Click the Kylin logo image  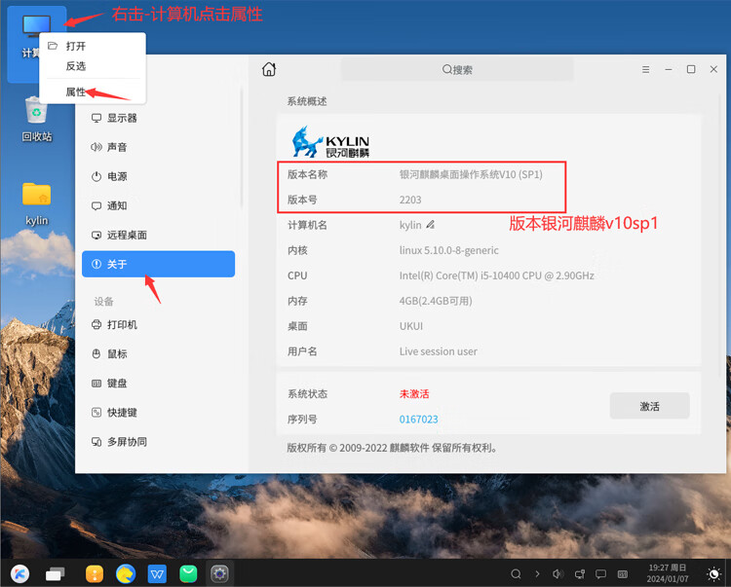pos(330,142)
